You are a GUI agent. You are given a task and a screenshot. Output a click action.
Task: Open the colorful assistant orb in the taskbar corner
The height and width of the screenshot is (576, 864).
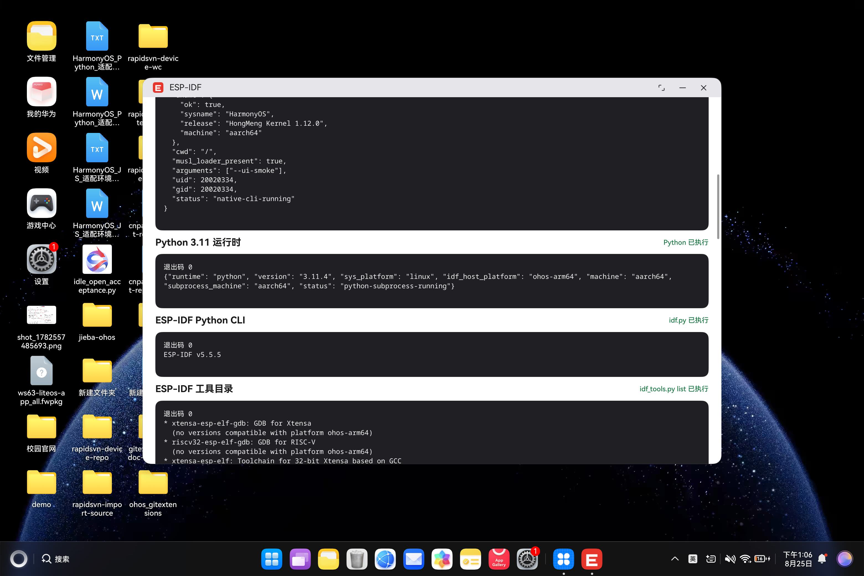845,559
